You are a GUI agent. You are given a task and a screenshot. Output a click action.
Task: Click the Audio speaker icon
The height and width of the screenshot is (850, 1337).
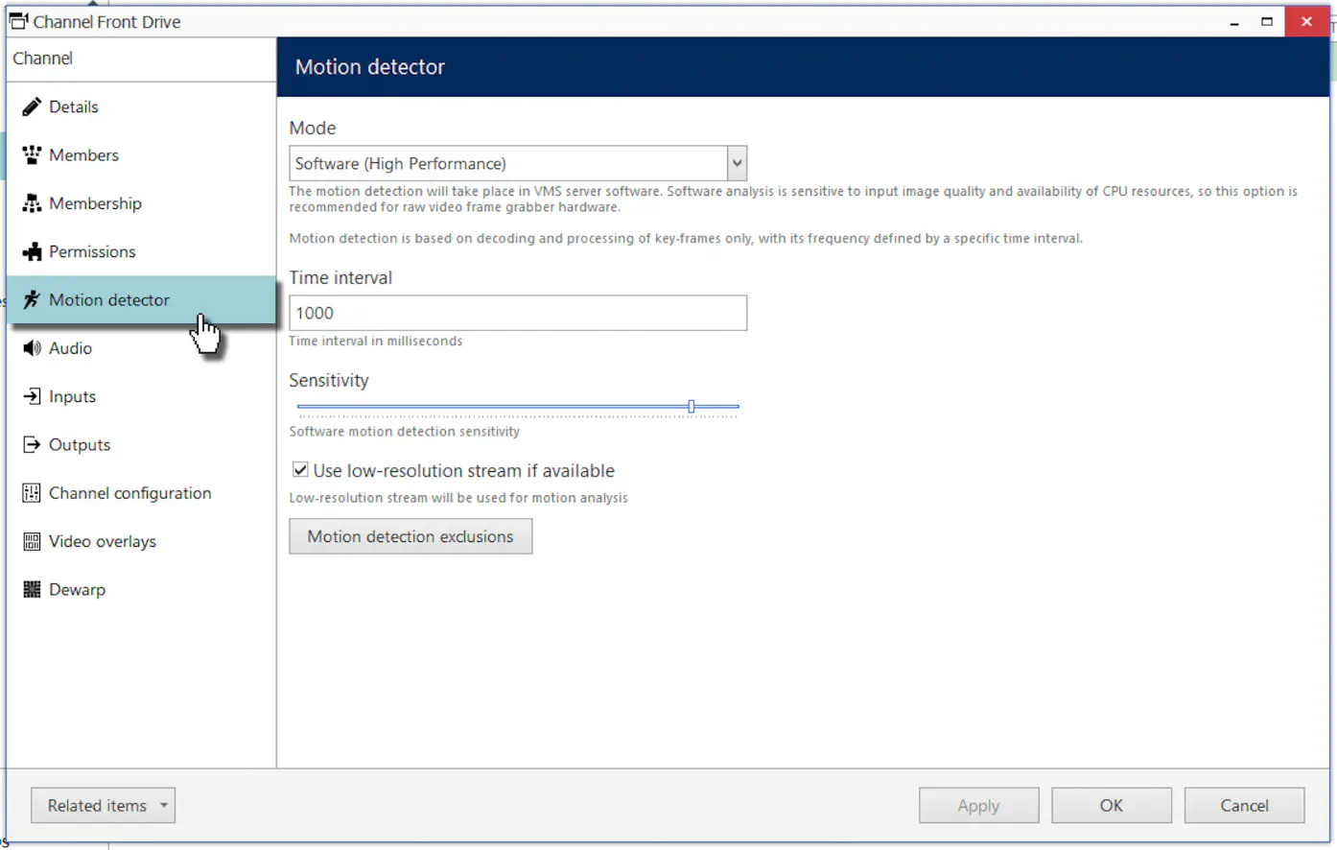tap(32, 348)
